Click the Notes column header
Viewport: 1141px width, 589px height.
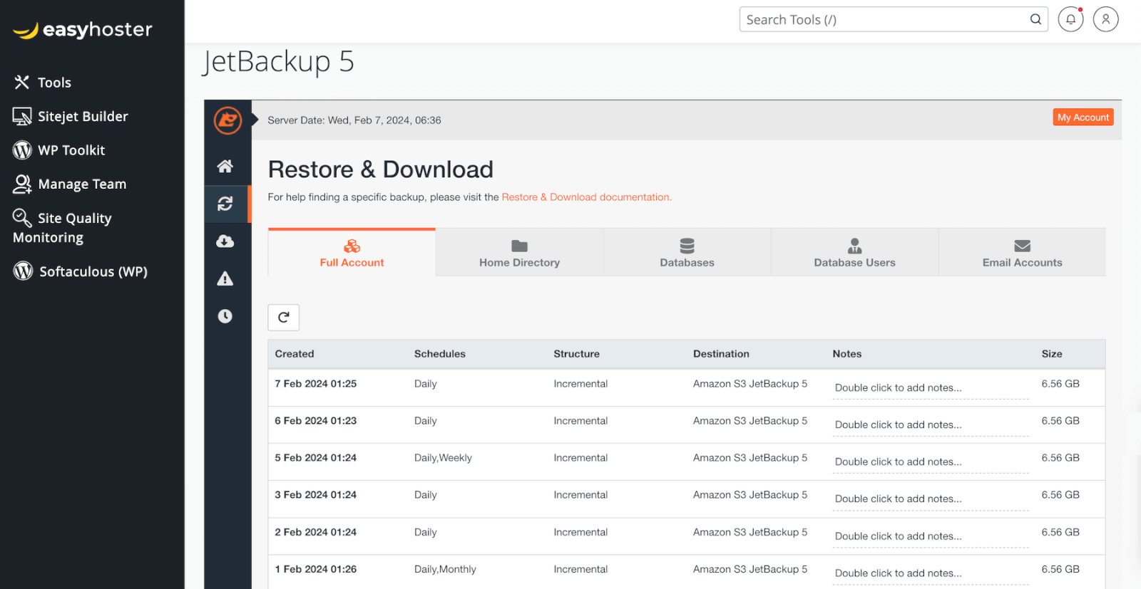point(847,354)
